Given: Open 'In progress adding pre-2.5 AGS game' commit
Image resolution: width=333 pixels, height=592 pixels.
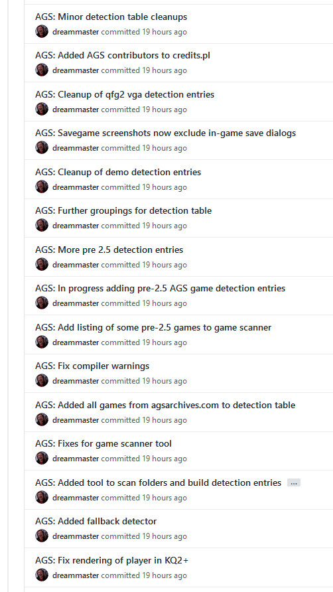Looking at the screenshot, I should pyautogui.click(x=160, y=289).
